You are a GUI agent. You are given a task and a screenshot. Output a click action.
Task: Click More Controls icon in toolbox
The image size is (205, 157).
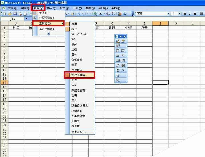[118, 80]
